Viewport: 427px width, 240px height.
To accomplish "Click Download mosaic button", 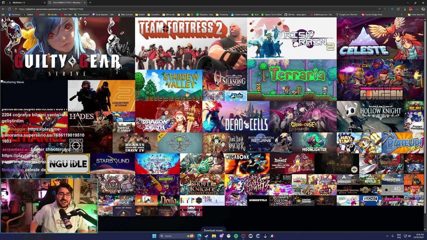I will coord(213,230).
